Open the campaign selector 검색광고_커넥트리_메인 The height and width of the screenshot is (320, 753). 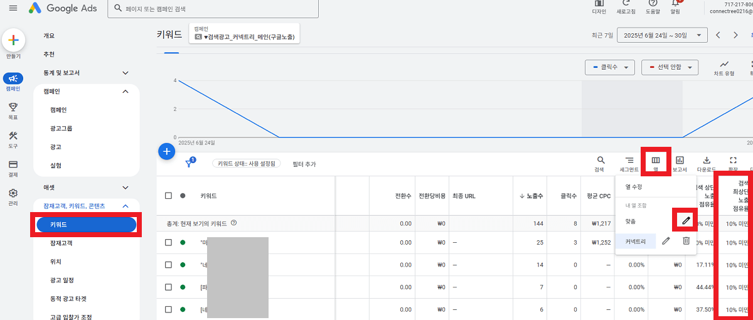[x=245, y=34]
